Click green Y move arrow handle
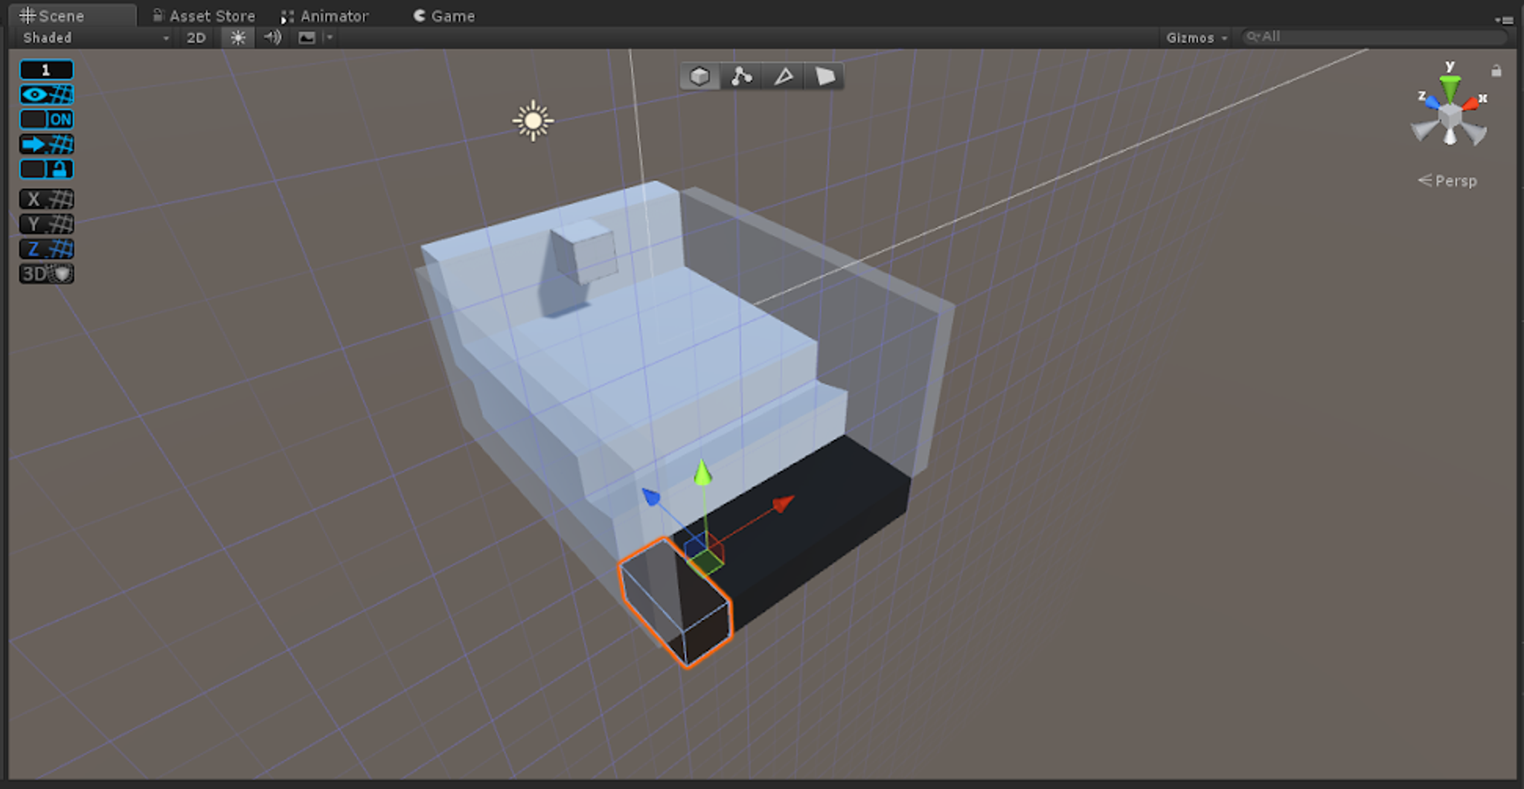Viewport: 1524px width, 789px height. click(702, 473)
